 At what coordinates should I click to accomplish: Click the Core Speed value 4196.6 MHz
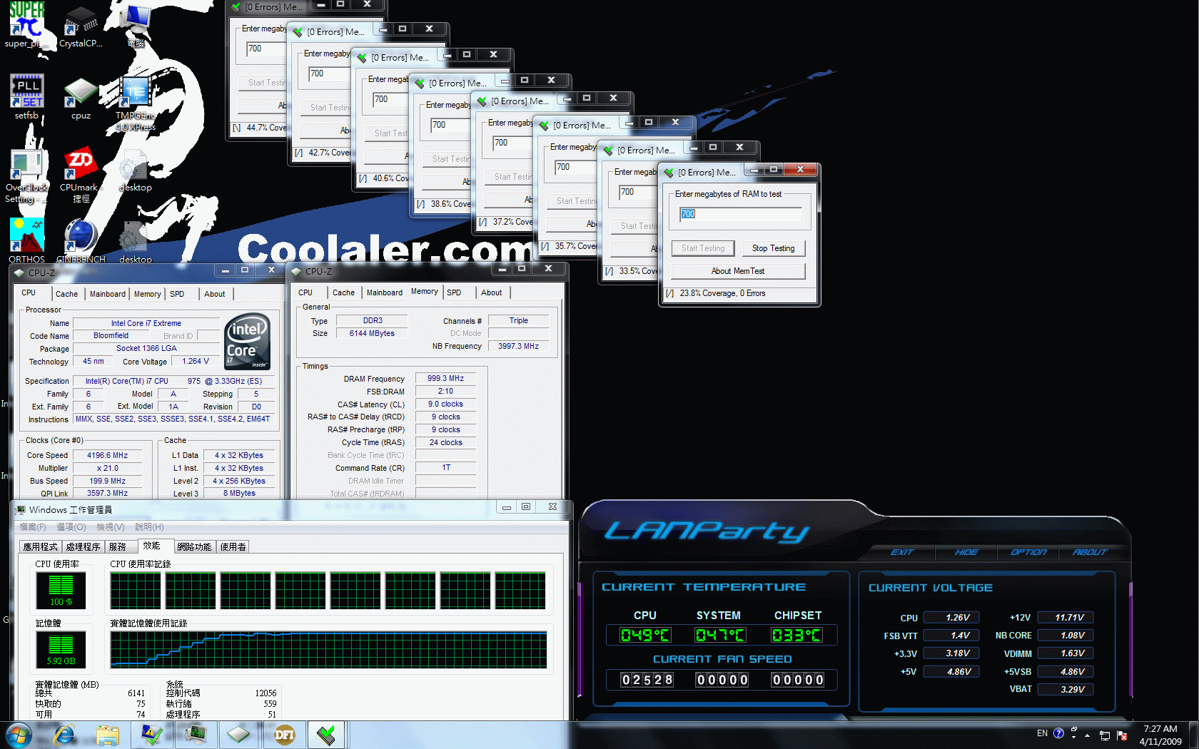[107, 455]
